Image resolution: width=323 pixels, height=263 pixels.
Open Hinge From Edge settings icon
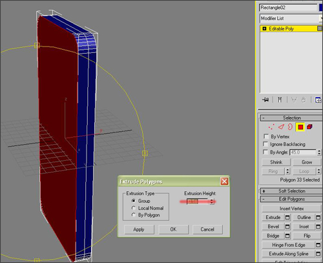point(318,245)
